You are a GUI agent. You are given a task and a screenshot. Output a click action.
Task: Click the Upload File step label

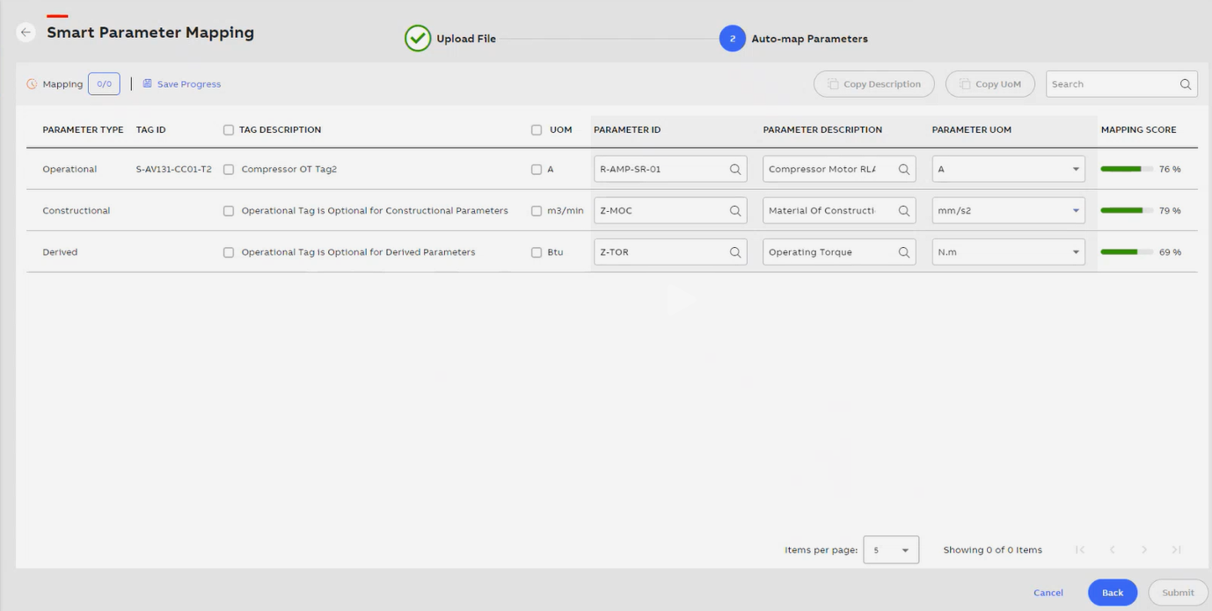pos(466,39)
